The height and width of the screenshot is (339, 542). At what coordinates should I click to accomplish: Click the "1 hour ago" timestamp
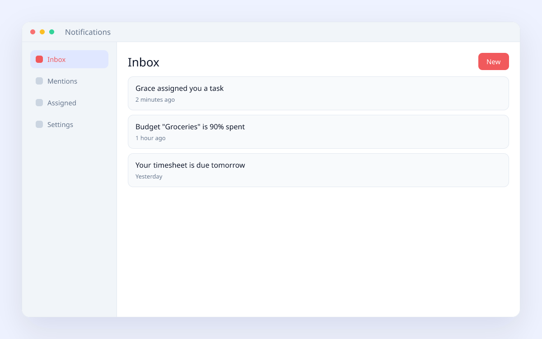150,138
